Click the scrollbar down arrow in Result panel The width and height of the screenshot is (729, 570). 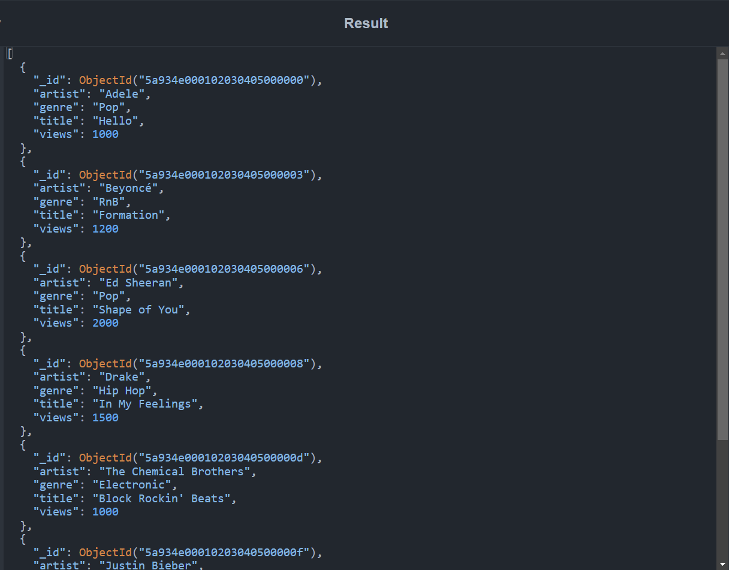coord(722,564)
